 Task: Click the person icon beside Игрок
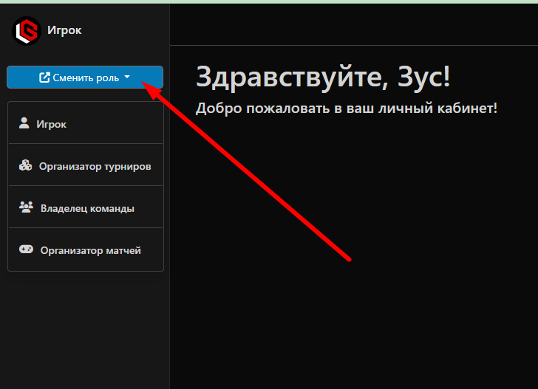24,123
